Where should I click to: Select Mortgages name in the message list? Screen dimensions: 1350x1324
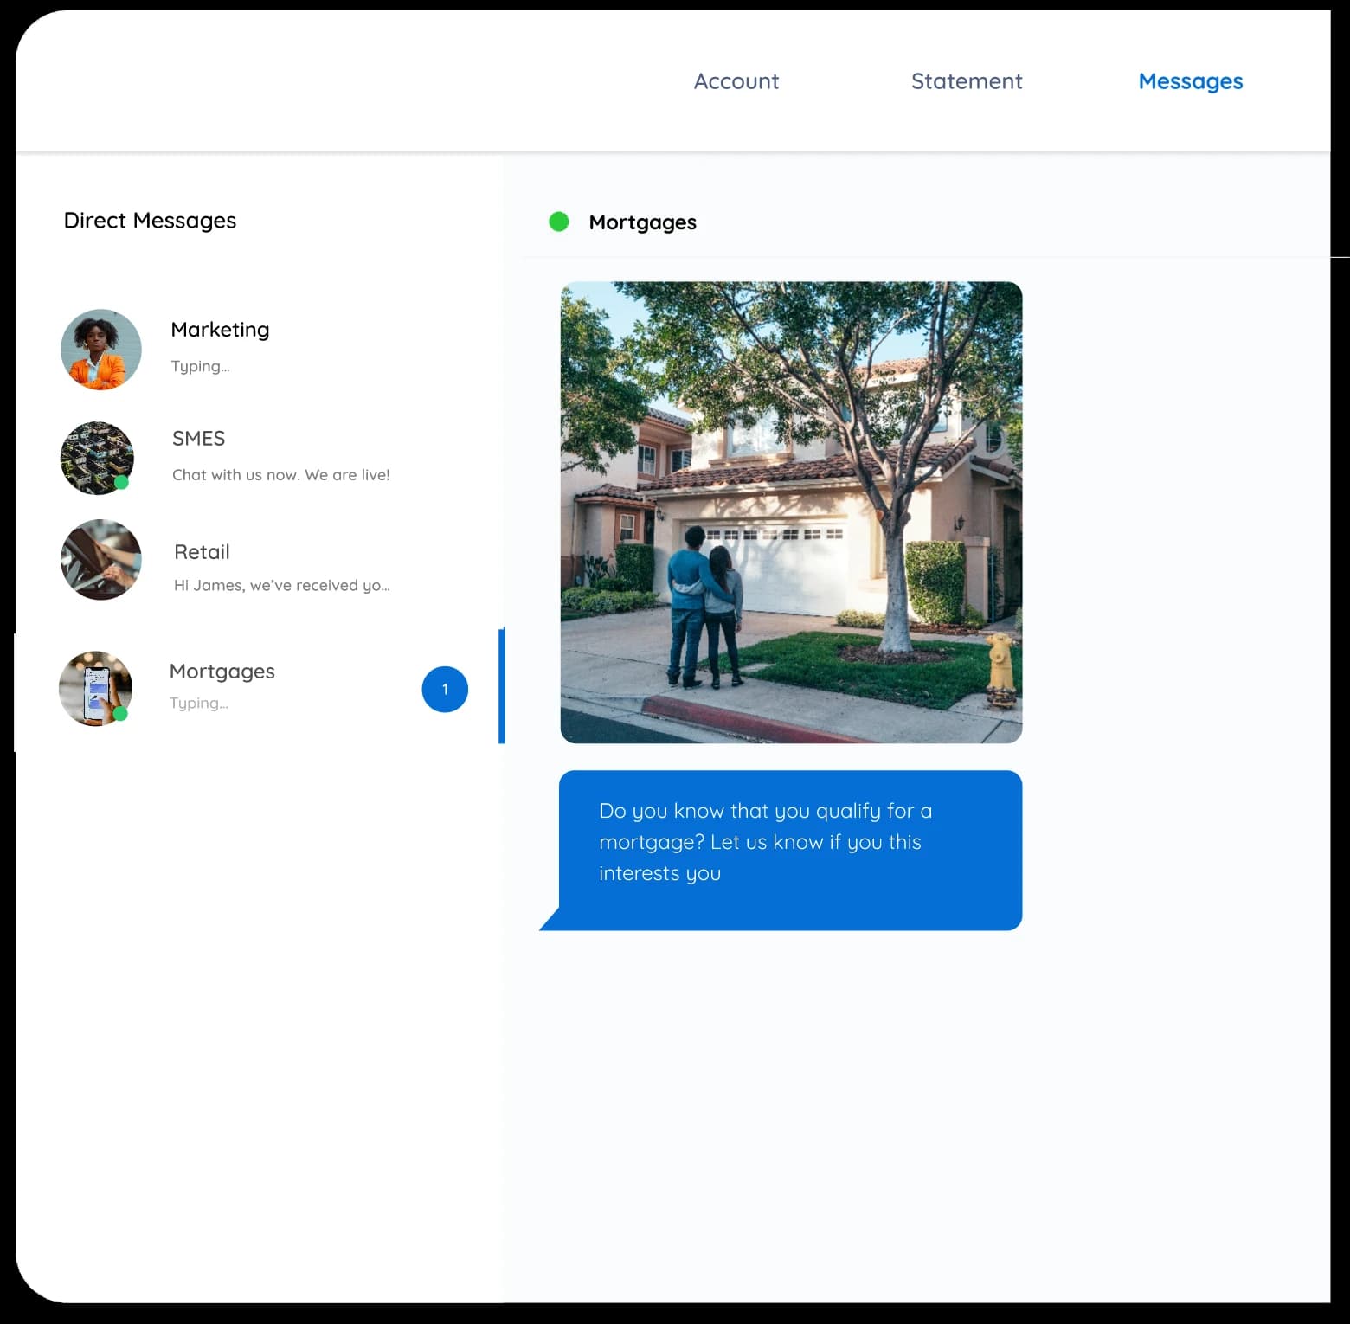coord(222,672)
